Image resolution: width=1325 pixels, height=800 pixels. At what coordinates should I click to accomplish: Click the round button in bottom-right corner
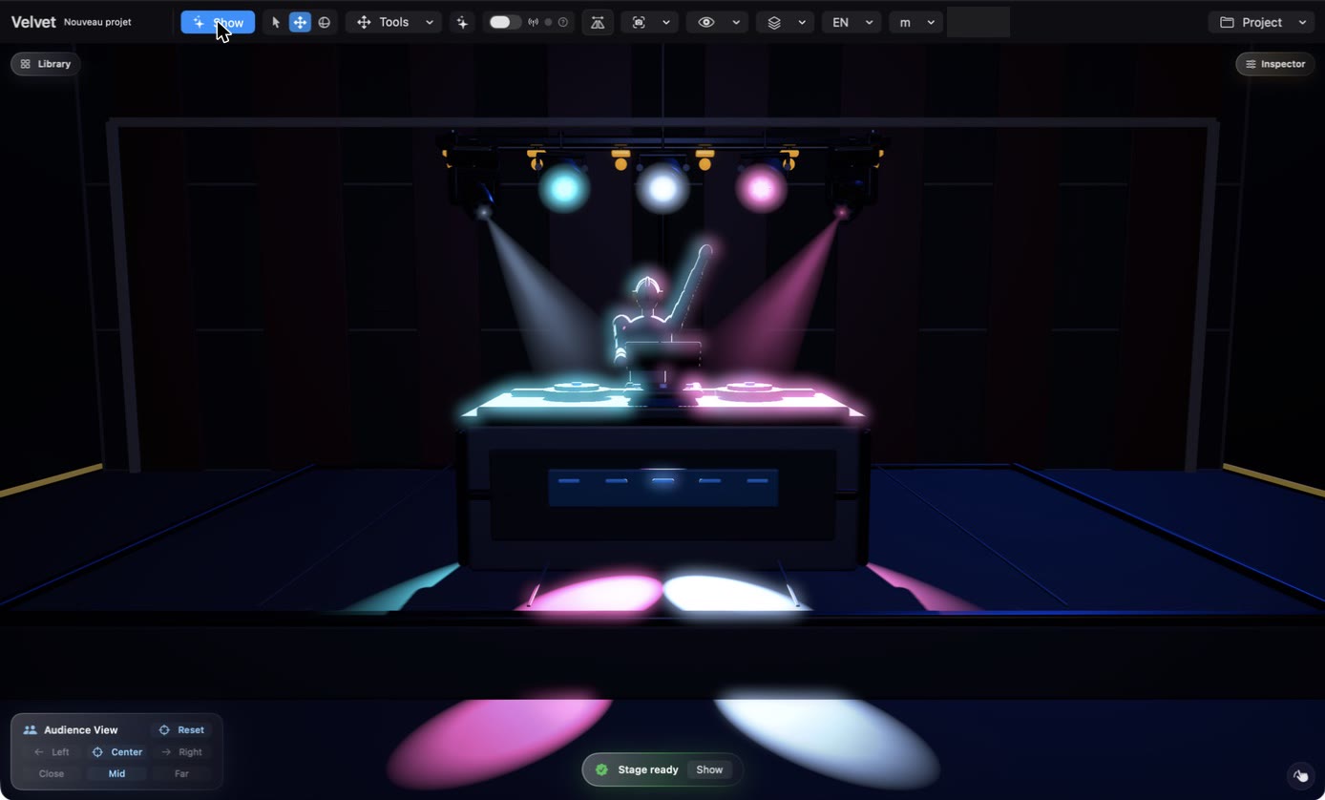(1300, 775)
